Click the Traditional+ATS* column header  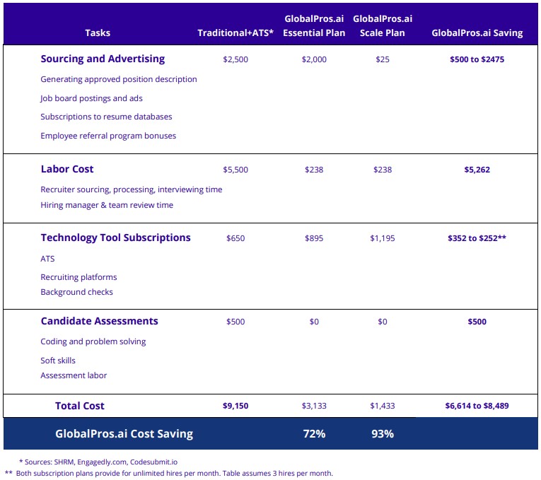235,33
